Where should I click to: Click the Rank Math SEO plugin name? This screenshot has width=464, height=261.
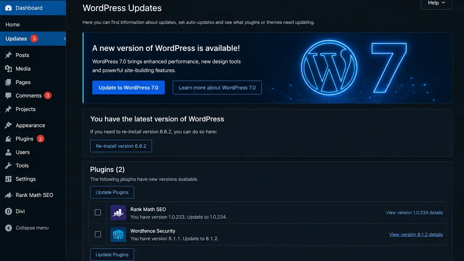[x=148, y=209]
